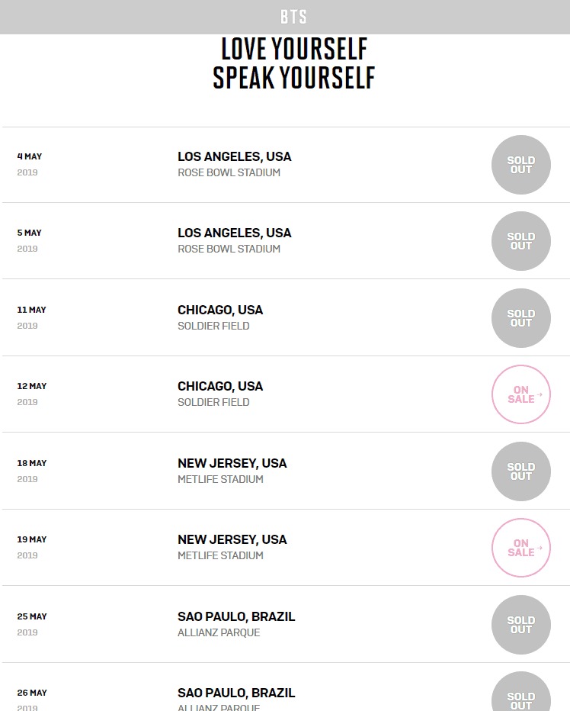Click ON SALE badge for New Jersey 19 May
This screenshot has height=711, width=570.
pyautogui.click(x=521, y=548)
